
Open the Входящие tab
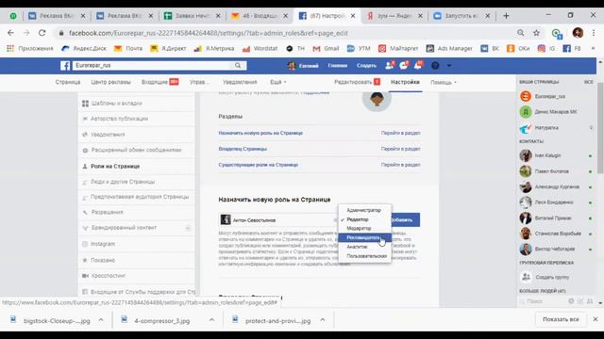coord(159,82)
